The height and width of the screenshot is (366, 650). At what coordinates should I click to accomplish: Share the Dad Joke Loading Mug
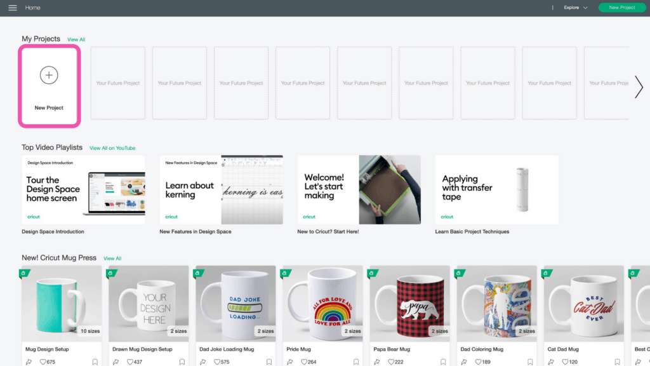click(x=203, y=362)
